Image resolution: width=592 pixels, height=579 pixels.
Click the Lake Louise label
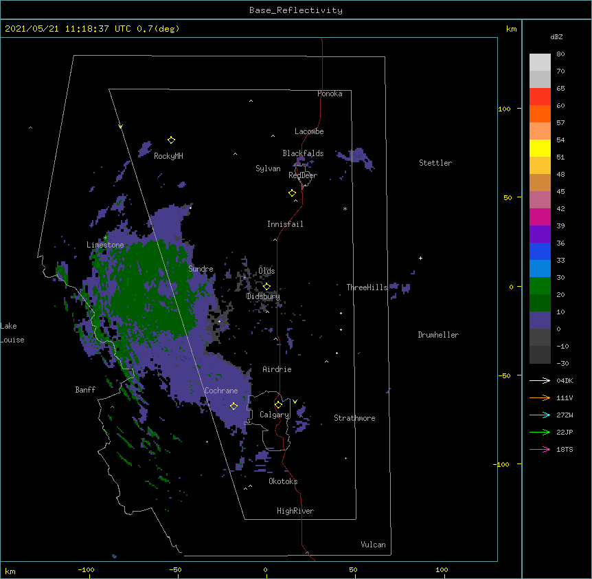[x=12, y=333]
